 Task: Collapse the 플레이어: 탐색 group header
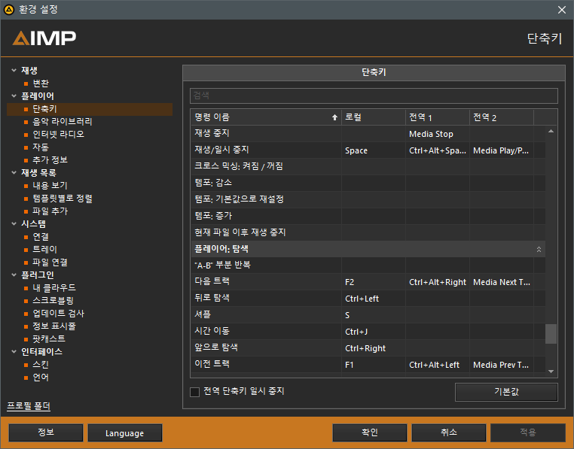(539, 250)
